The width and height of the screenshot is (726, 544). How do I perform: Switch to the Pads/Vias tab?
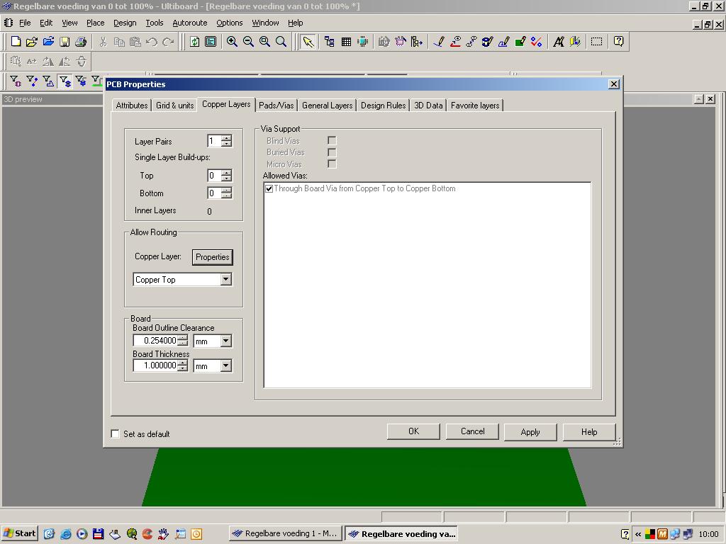(276, 106)
